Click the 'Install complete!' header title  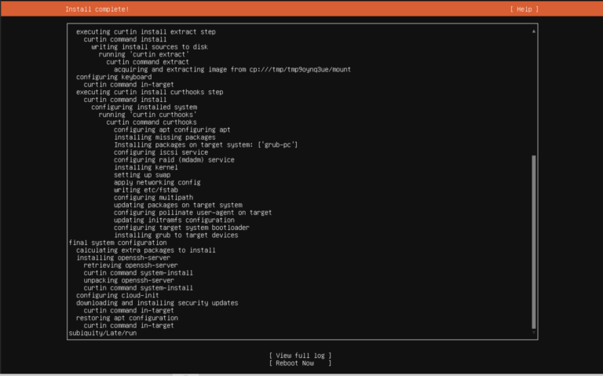pyautogui.click(x=97, y=9)
